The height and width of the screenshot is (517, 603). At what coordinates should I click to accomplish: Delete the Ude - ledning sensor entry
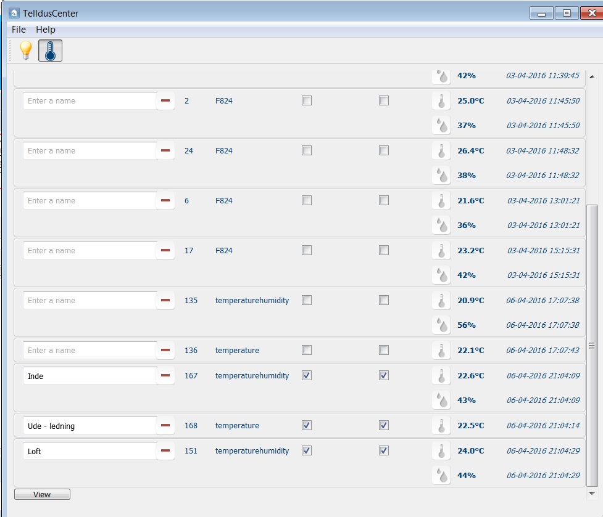(x=165, y=425)
